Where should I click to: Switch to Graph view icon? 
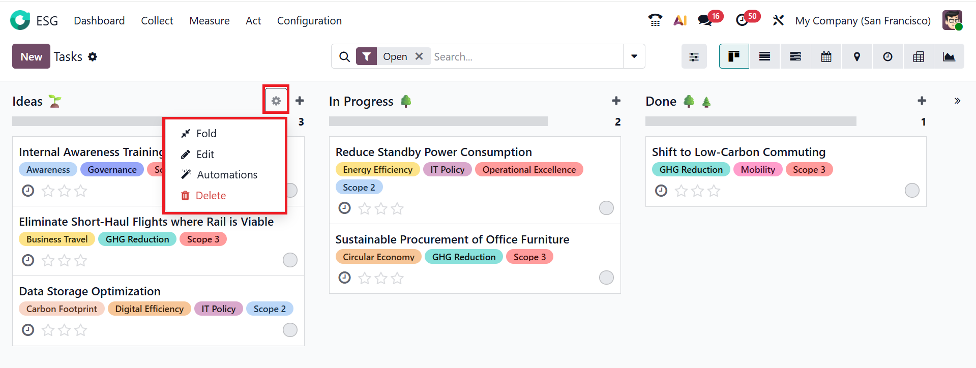pyautogui.click(x=949, y=56)
